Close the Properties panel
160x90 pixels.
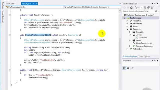point(157,60)
